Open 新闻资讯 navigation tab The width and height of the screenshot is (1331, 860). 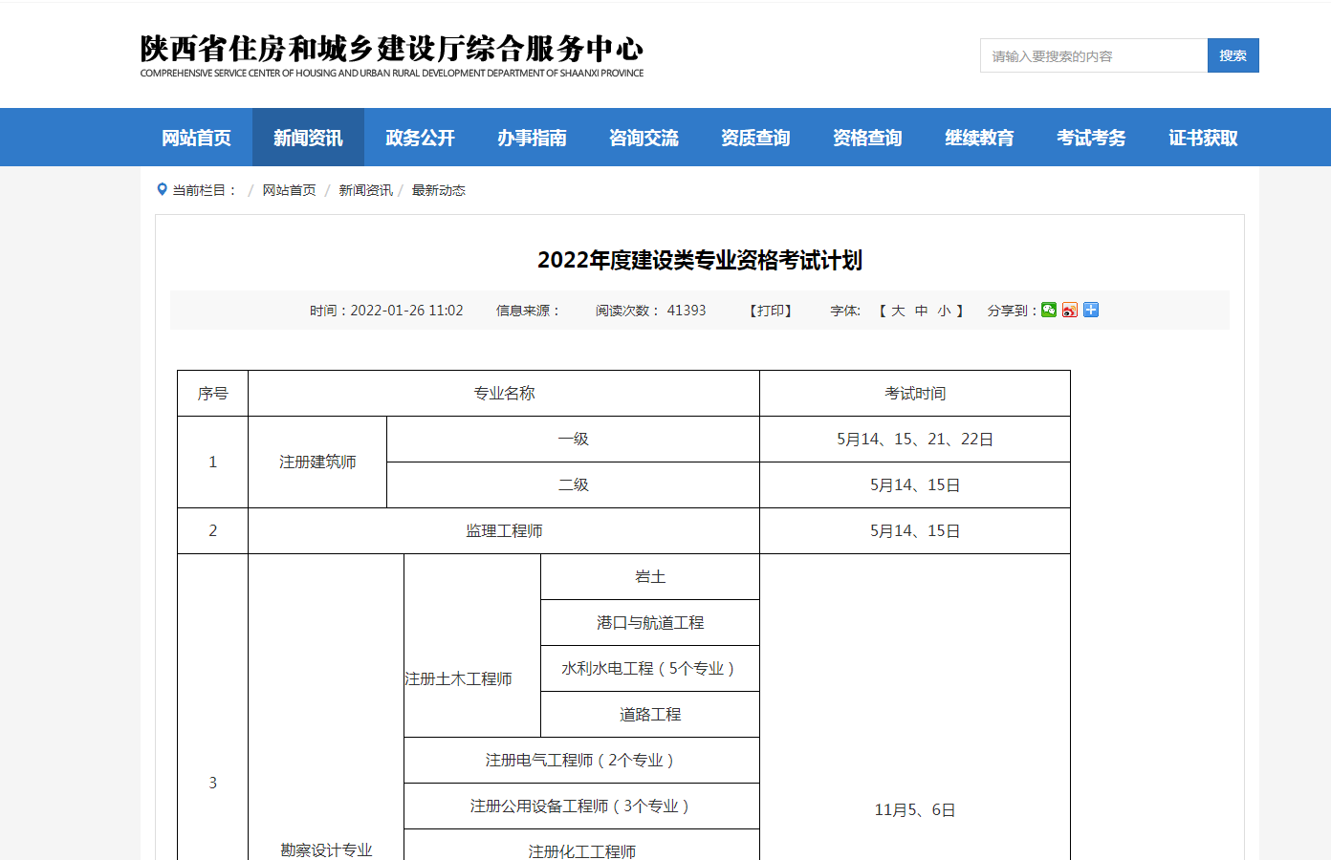point(308,138)
